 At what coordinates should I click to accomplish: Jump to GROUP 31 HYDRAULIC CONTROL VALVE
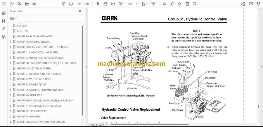tap(39, 106)
